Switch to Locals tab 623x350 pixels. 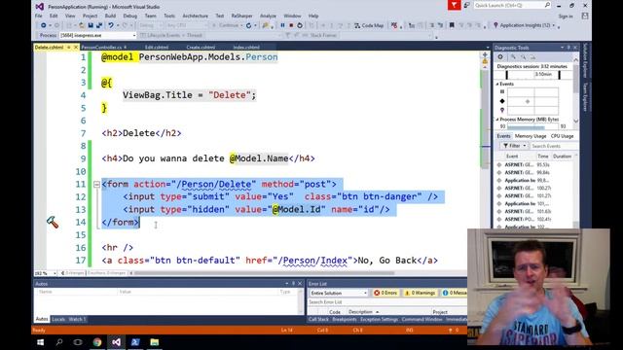coord(58,319)
